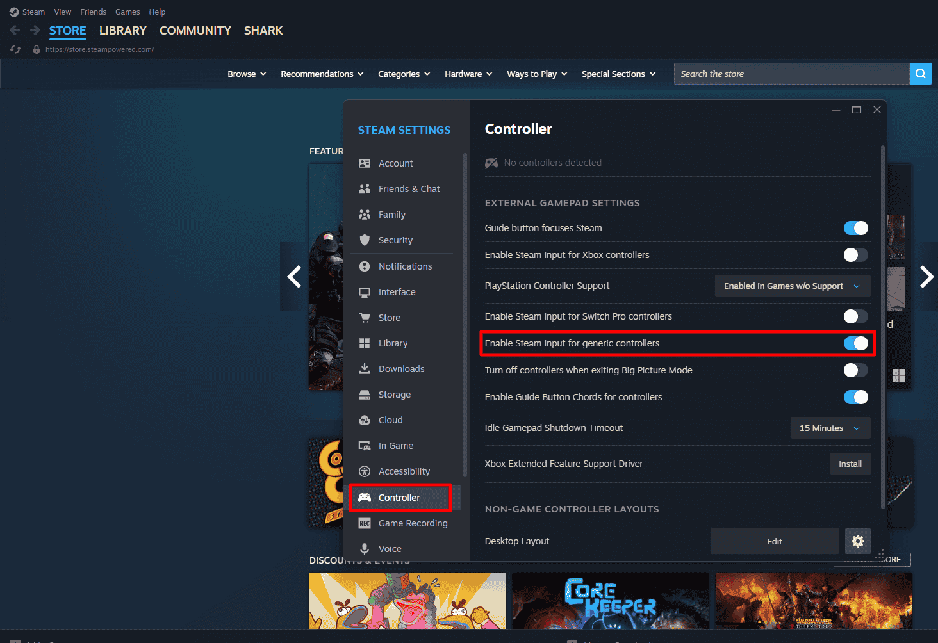Enable Steam Input for Xbox controllers
The width and height of the screenshot is (938, 643).
(x=855, y=255)
